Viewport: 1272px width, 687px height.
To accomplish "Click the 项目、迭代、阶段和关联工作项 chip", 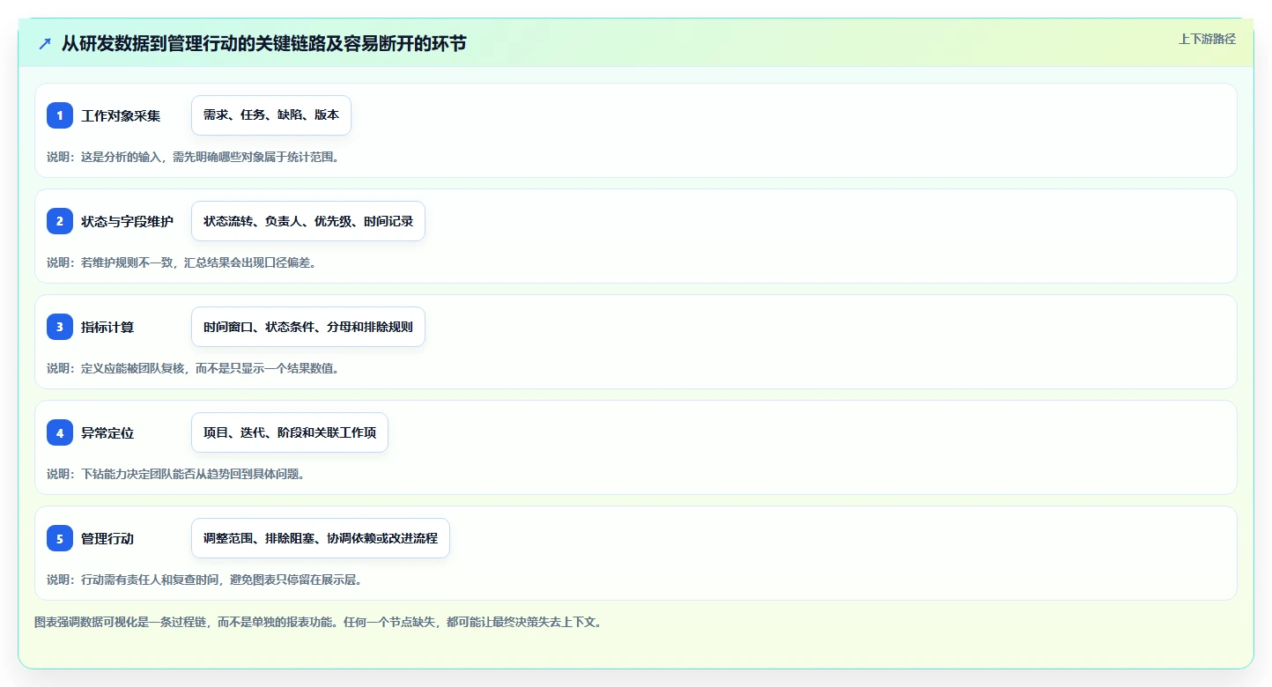I will [x=290, y=432].
